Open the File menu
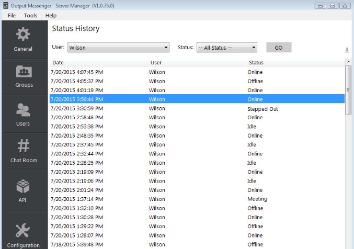This screenshot has height=249, width=354. coord(12,16)
